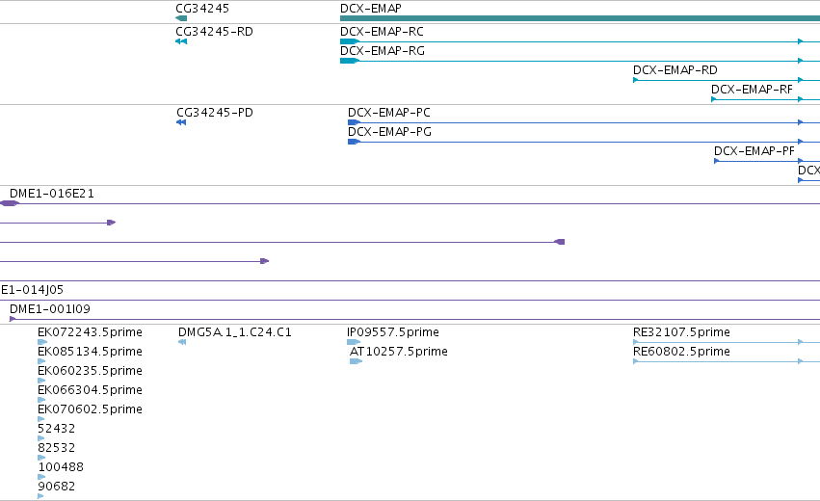
Task: Click the purple BAC end arrow below DME1-016E21
Action: coord(111,223)
